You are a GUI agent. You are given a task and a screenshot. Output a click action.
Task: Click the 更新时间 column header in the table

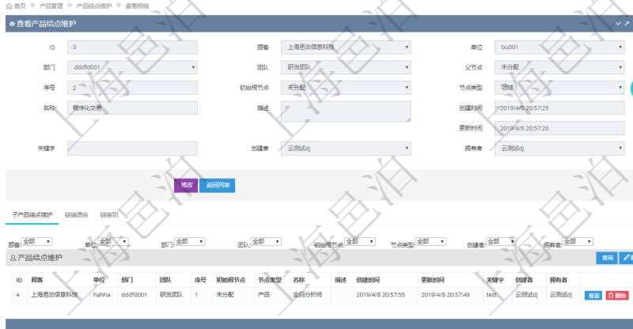click(433, 280)
